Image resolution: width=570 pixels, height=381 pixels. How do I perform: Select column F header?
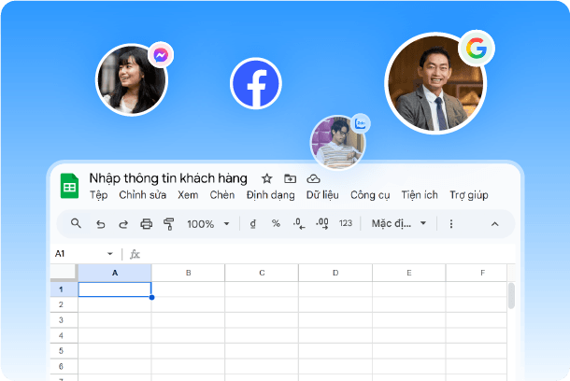coord(477,273)
